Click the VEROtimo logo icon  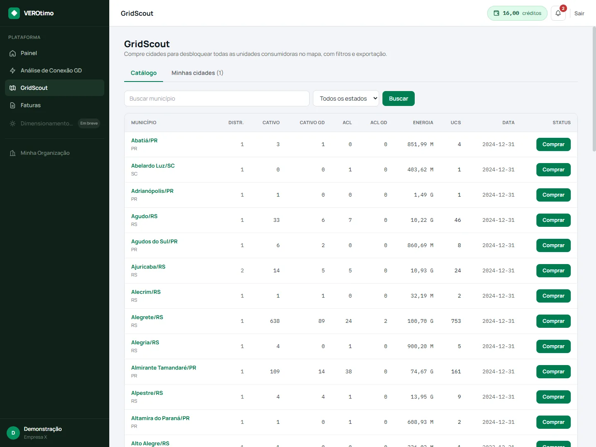(x=14, y=13)
